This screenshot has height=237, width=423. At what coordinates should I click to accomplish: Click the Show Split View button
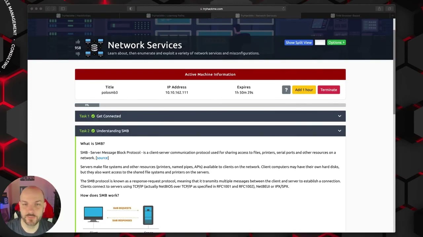click(x=298, y=42)
